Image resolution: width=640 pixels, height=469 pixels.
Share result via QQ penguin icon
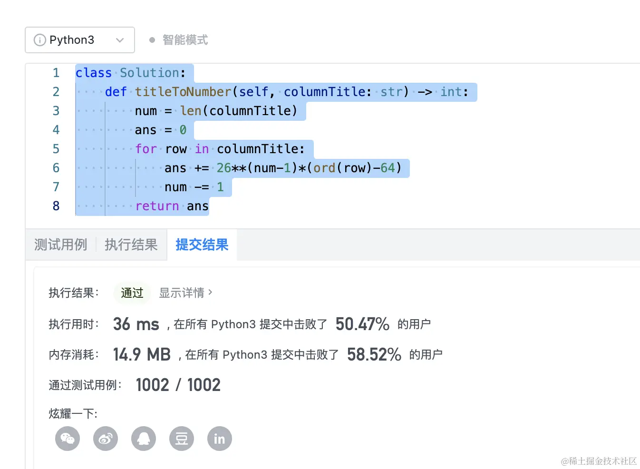(144, 439)
